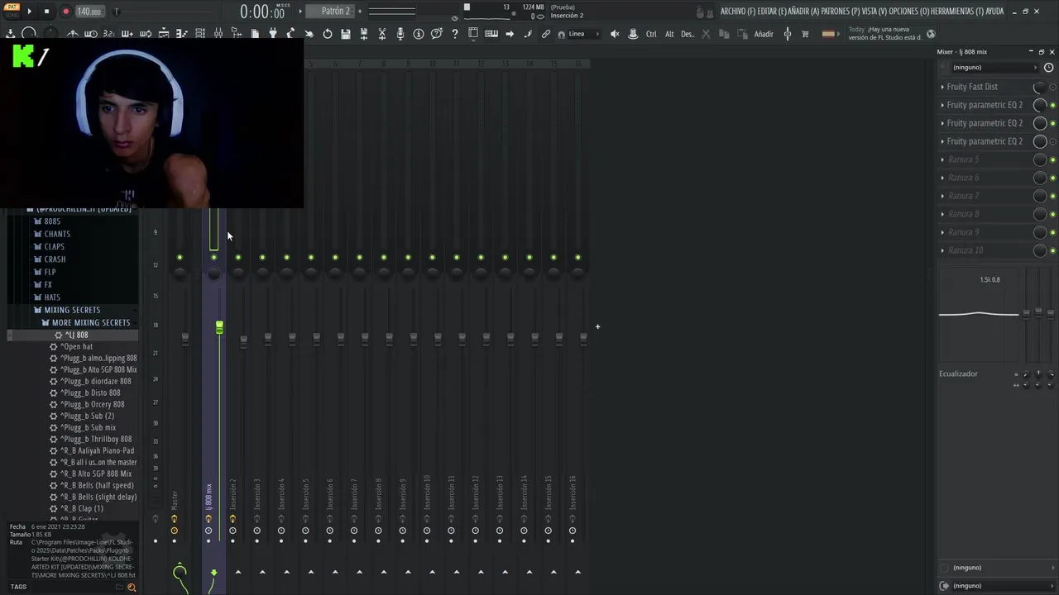Open project info icon

pos(419,34)
